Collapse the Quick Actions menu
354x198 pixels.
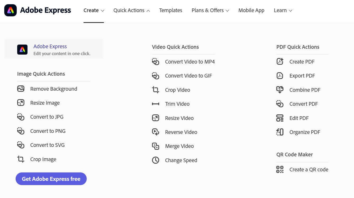pos(131,11)
